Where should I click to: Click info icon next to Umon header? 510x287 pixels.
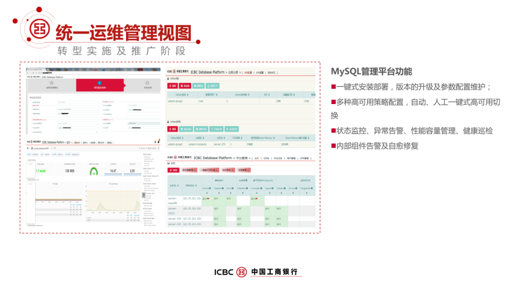tap(296, 188)
